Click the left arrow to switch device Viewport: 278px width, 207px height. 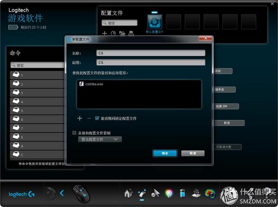pos(62,193)
